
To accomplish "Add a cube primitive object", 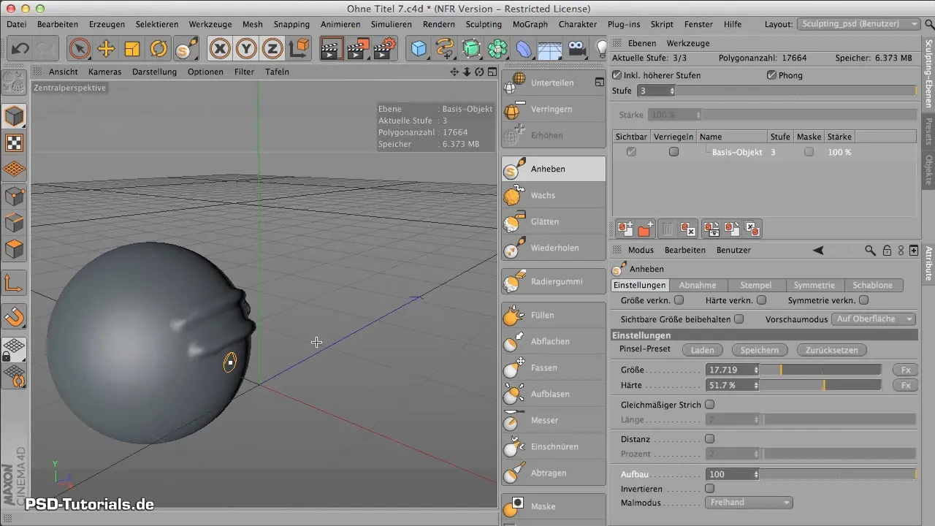I will tap(419, 49).
